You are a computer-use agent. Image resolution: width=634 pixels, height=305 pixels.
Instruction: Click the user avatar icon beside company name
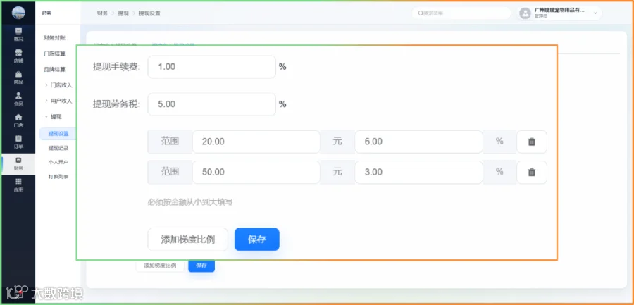click(x=525, y=13)
